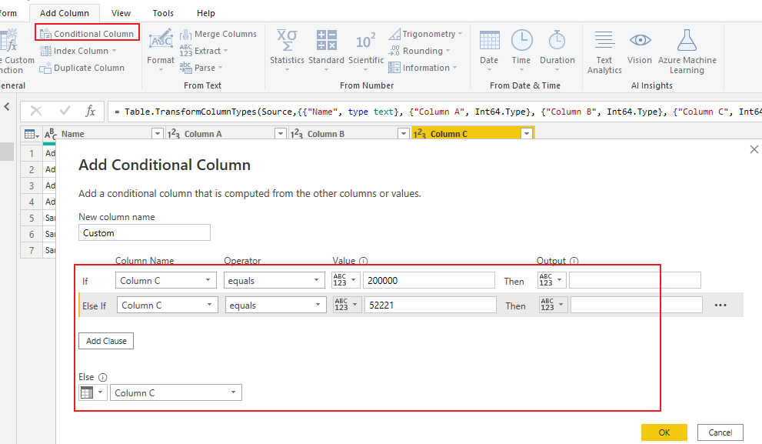Select the Column A header

[x=225, y=134]
